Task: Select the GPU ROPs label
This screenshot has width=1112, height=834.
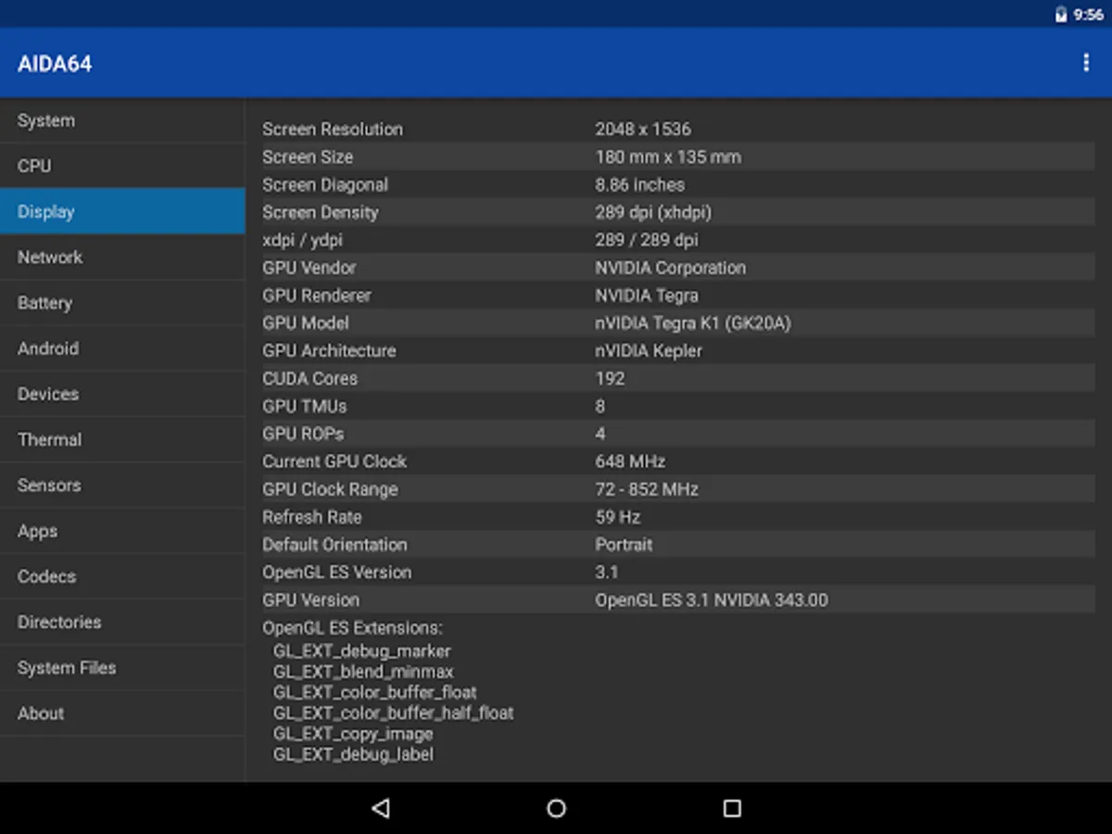Action: click(x=303, y=434)
